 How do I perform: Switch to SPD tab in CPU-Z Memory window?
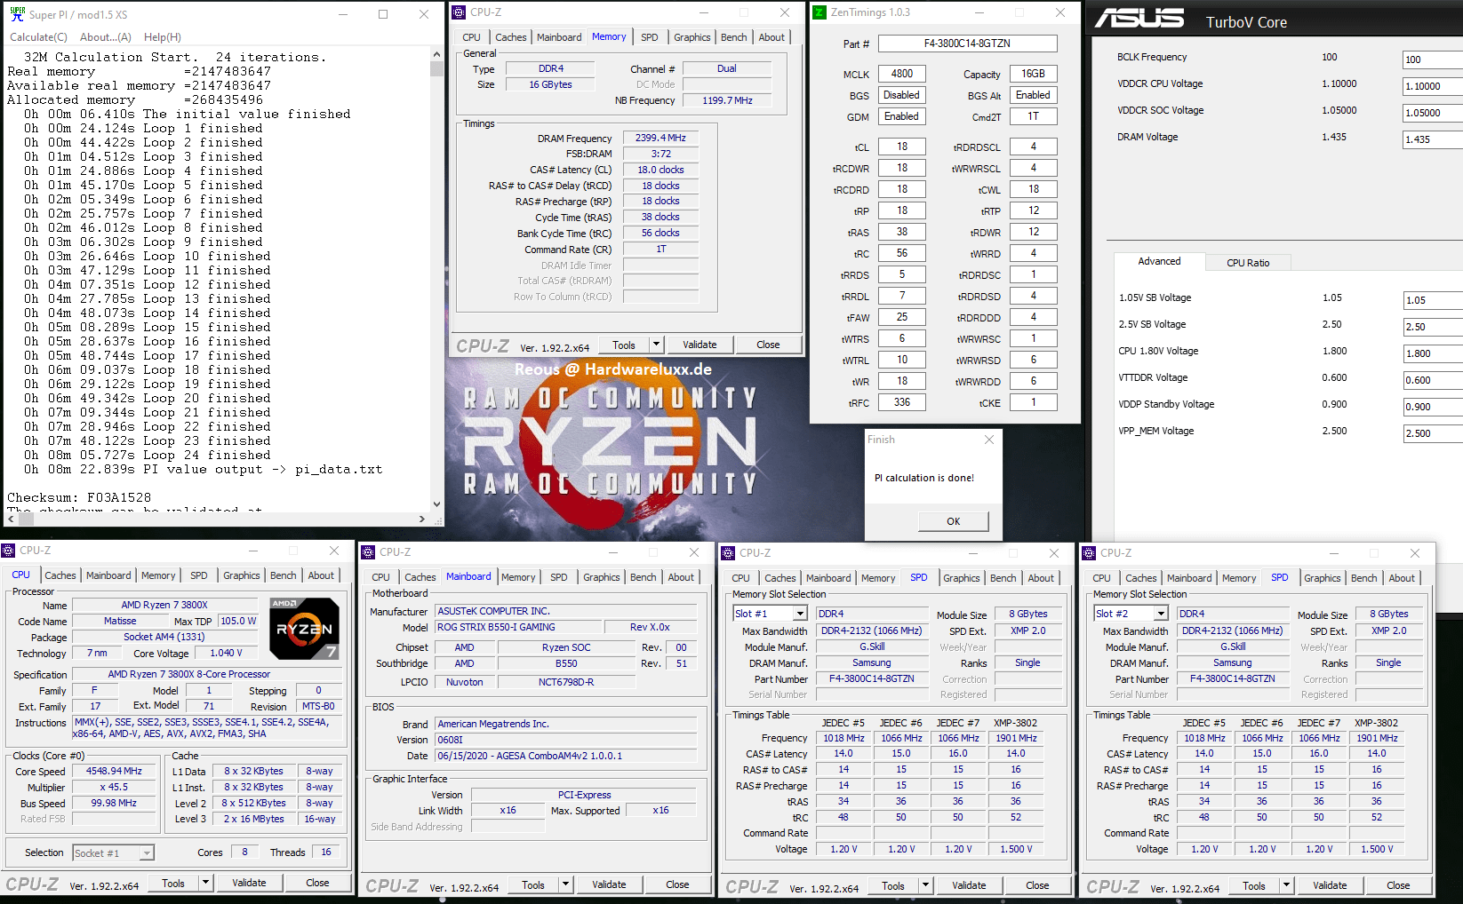click(650, 37)
